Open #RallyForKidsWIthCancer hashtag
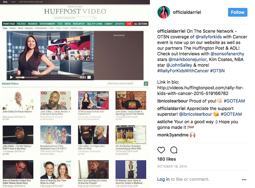The height and width of the screenshot is (188, 255). tap(183, 71)
